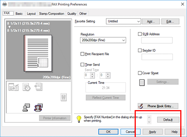Open the Other tab
Screen dimensions: 187x137
(83, 14)
